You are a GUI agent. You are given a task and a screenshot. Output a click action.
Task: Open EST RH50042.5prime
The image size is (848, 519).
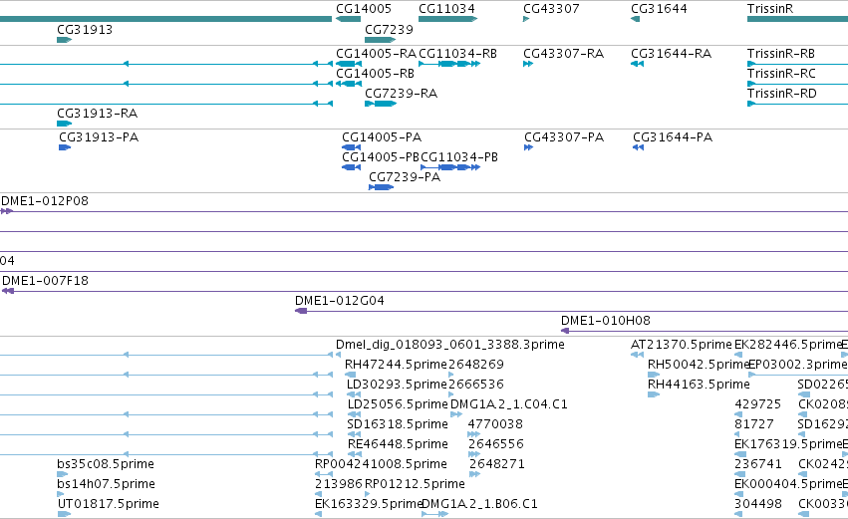tap(699, 365)
